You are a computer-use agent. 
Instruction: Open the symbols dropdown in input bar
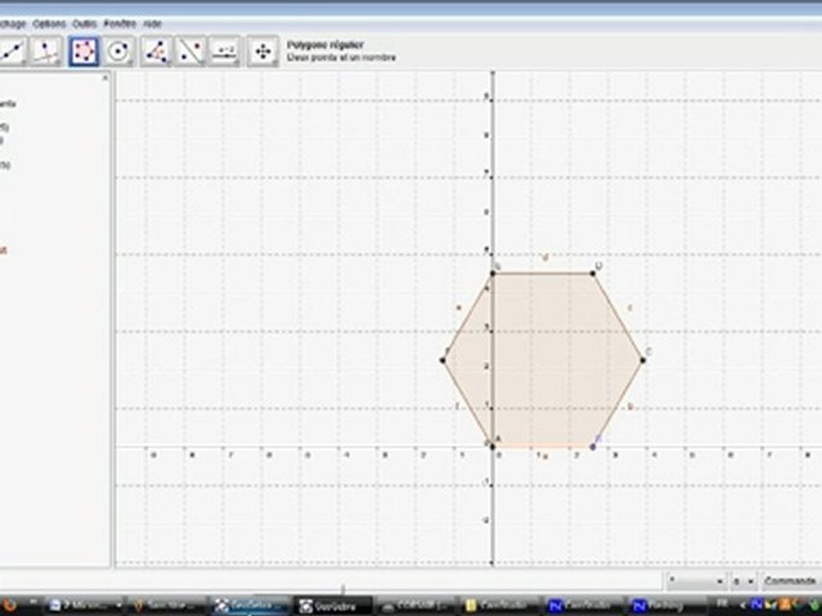[x=697, y=581]
